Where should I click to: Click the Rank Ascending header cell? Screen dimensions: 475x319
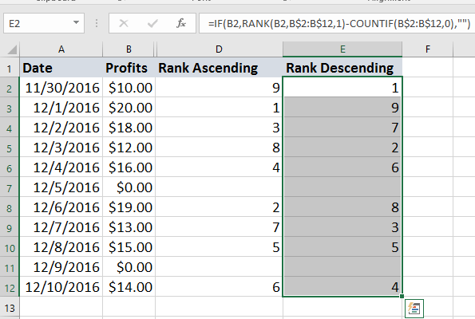tap(219, 68)
